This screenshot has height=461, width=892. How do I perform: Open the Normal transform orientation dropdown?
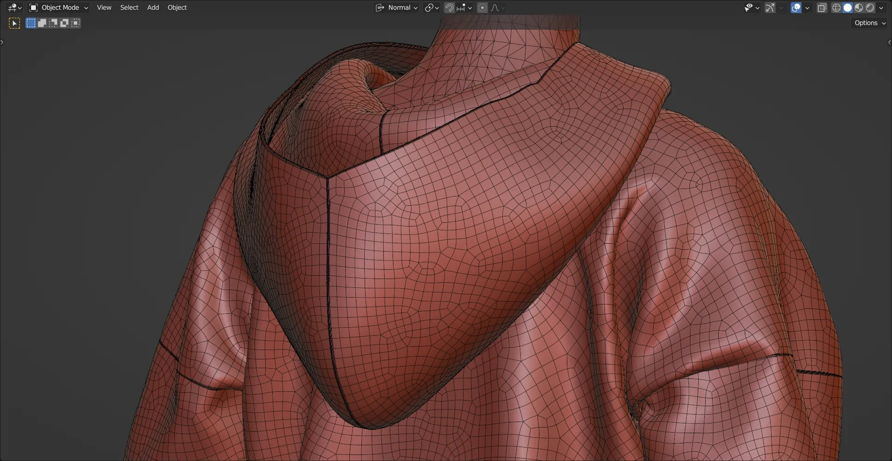pos(397,7)
